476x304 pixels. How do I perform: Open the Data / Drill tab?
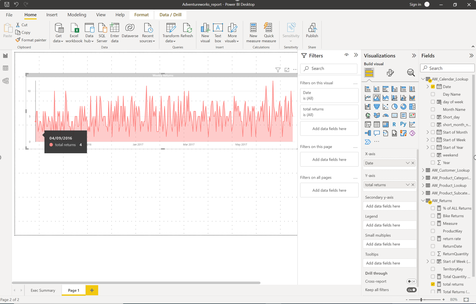tap(170, 15)
